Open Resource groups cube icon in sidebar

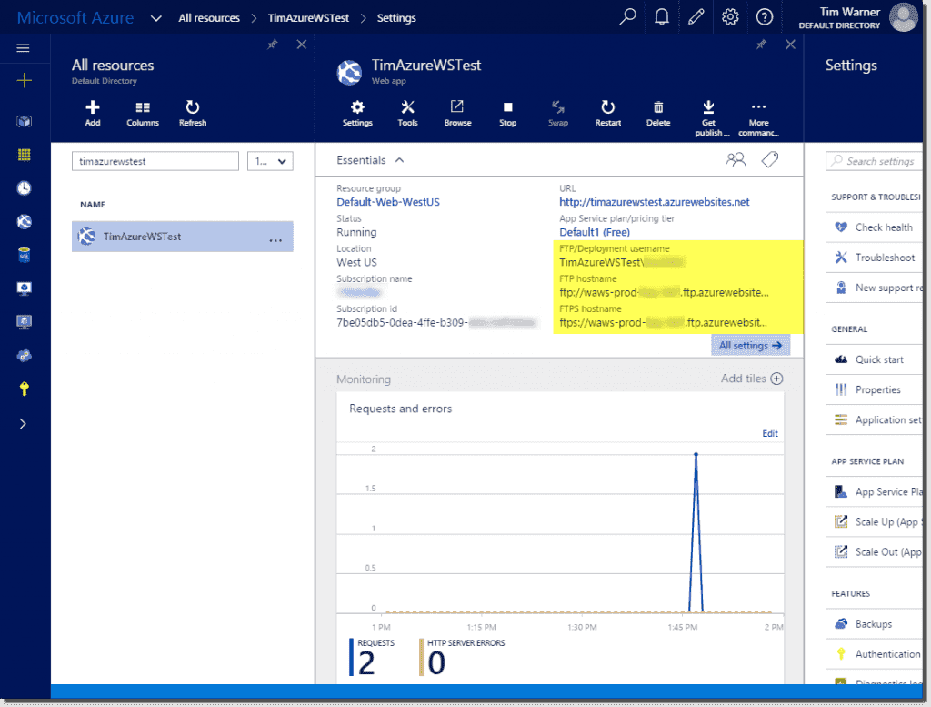coord(24,121)
